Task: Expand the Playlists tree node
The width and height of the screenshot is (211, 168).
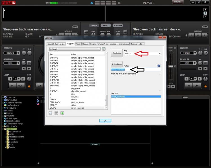Action: point(3,116)
